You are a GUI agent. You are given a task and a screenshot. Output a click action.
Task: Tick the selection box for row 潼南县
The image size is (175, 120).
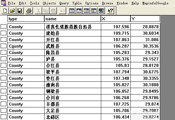point(4,85)
